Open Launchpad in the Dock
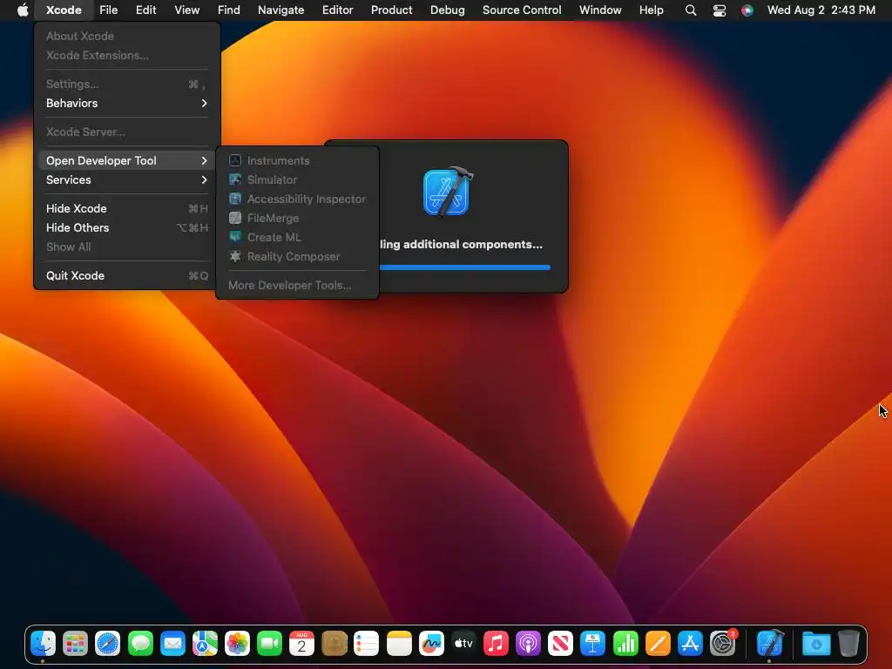This screenshot has height=669, width=892. (x=75, y=644)
